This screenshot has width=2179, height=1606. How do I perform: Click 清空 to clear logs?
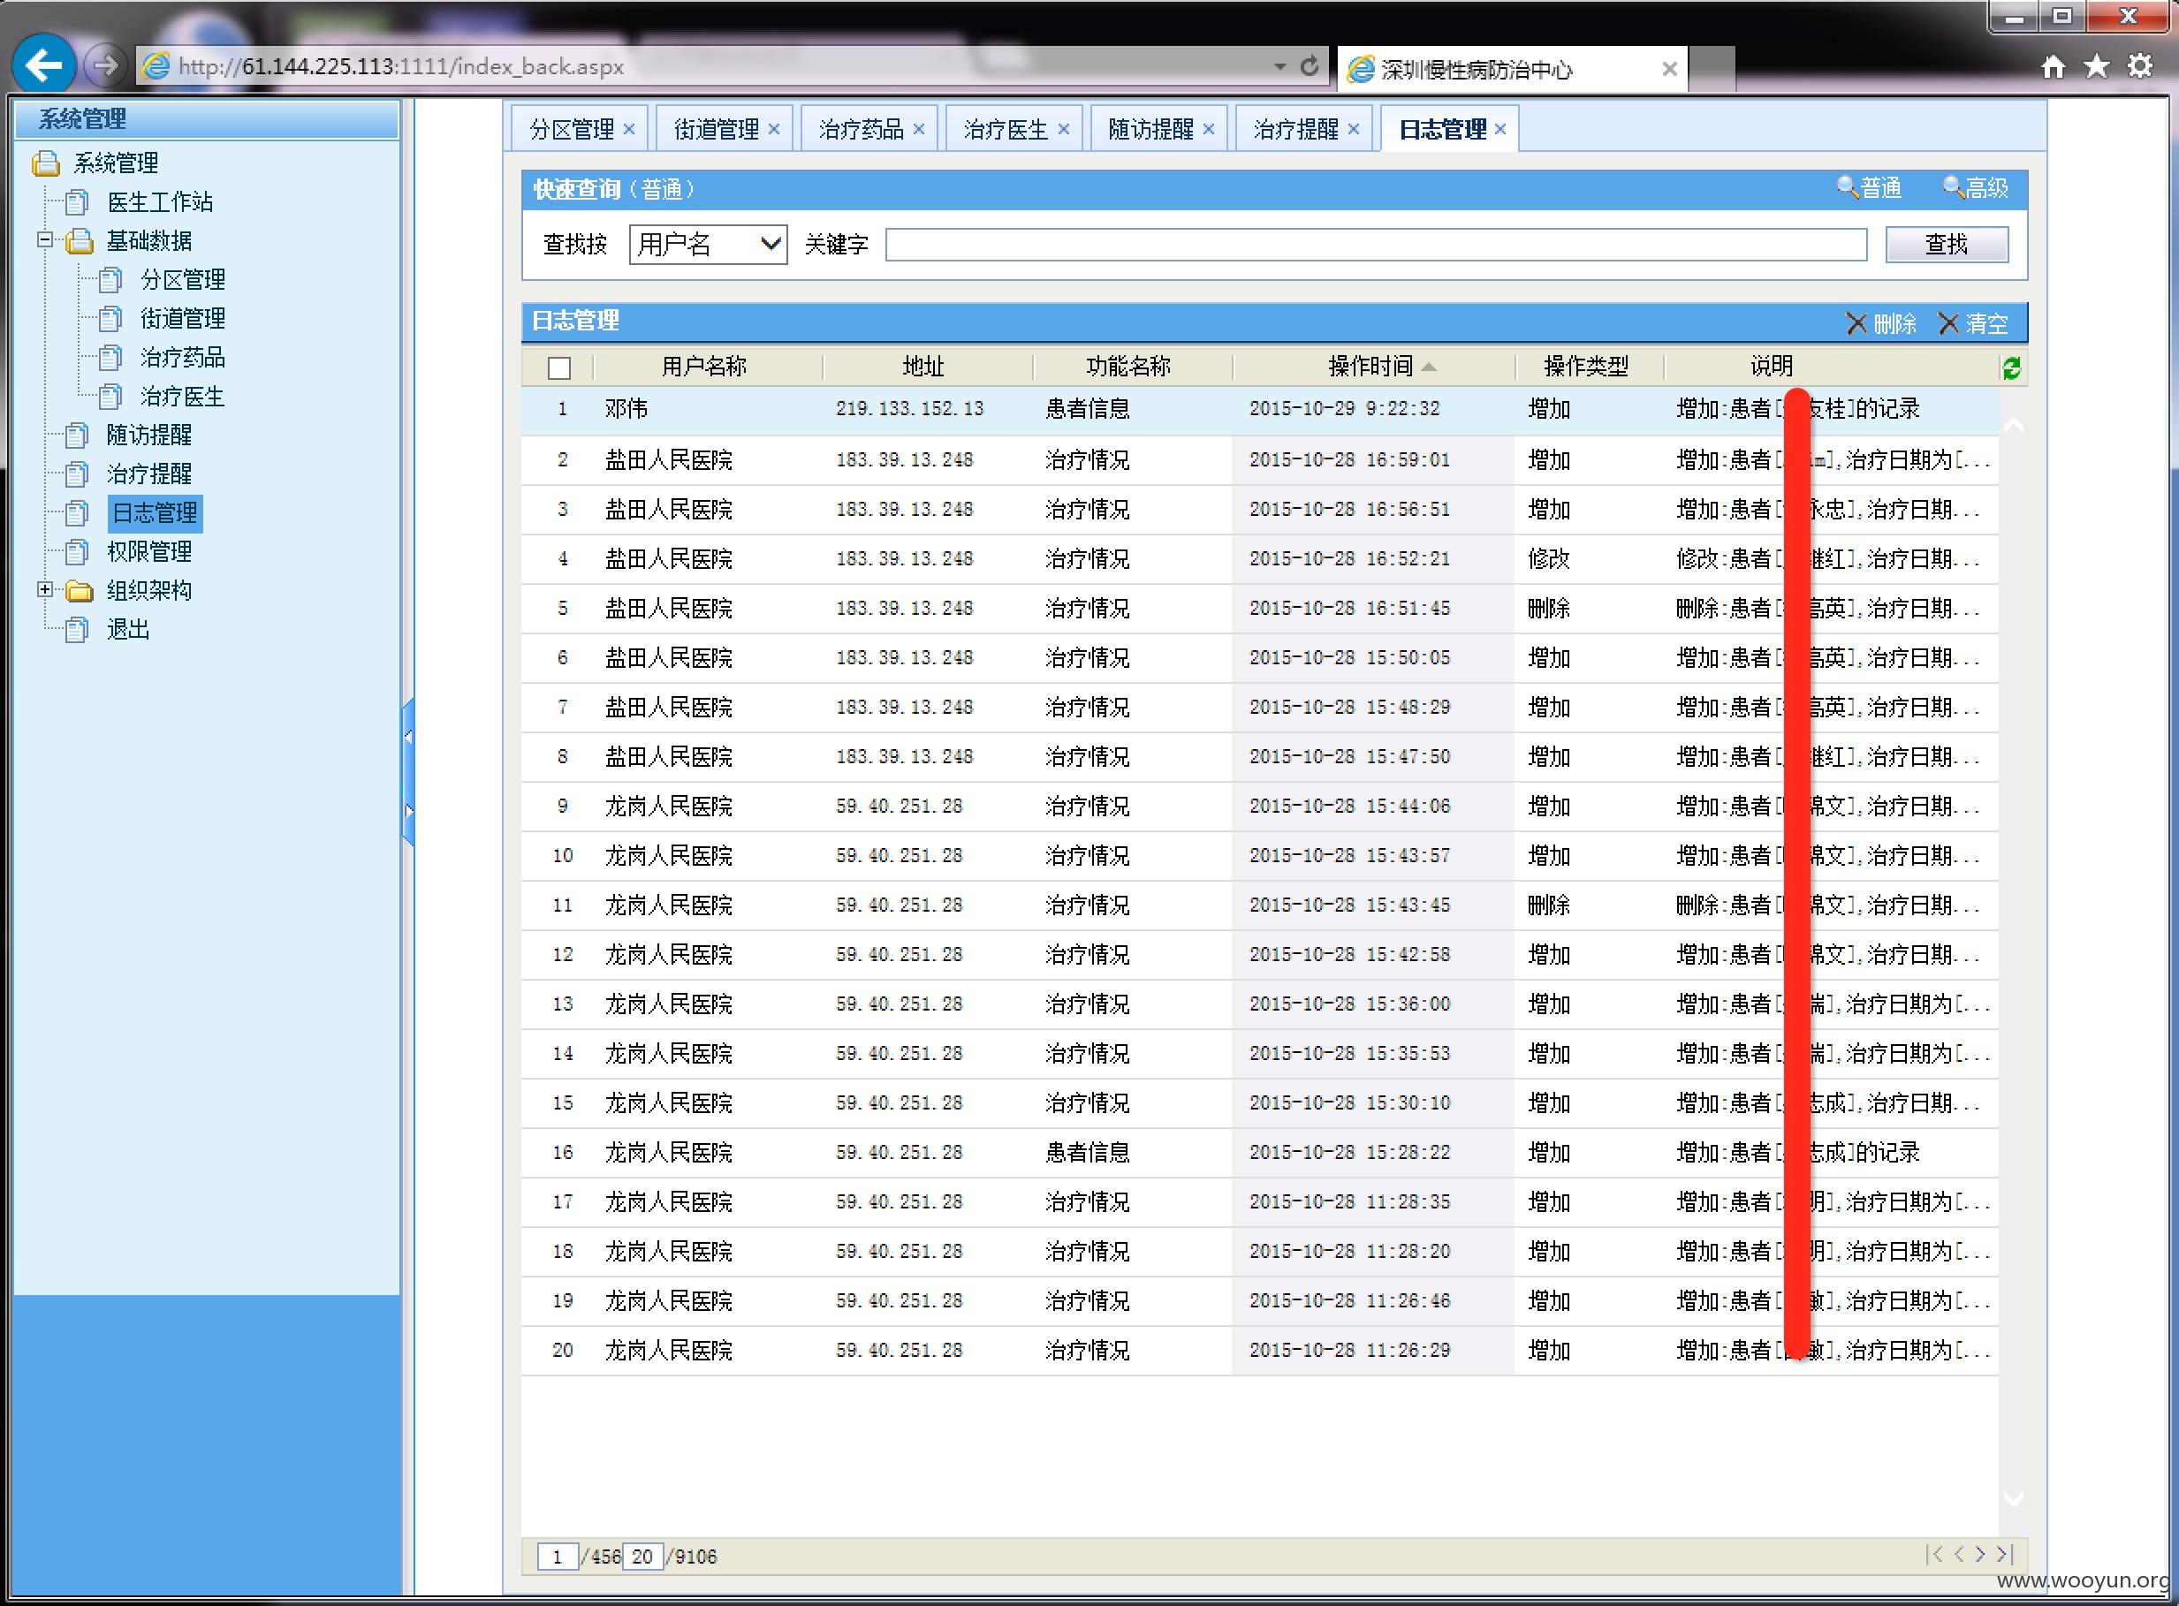click(1973, 323)
